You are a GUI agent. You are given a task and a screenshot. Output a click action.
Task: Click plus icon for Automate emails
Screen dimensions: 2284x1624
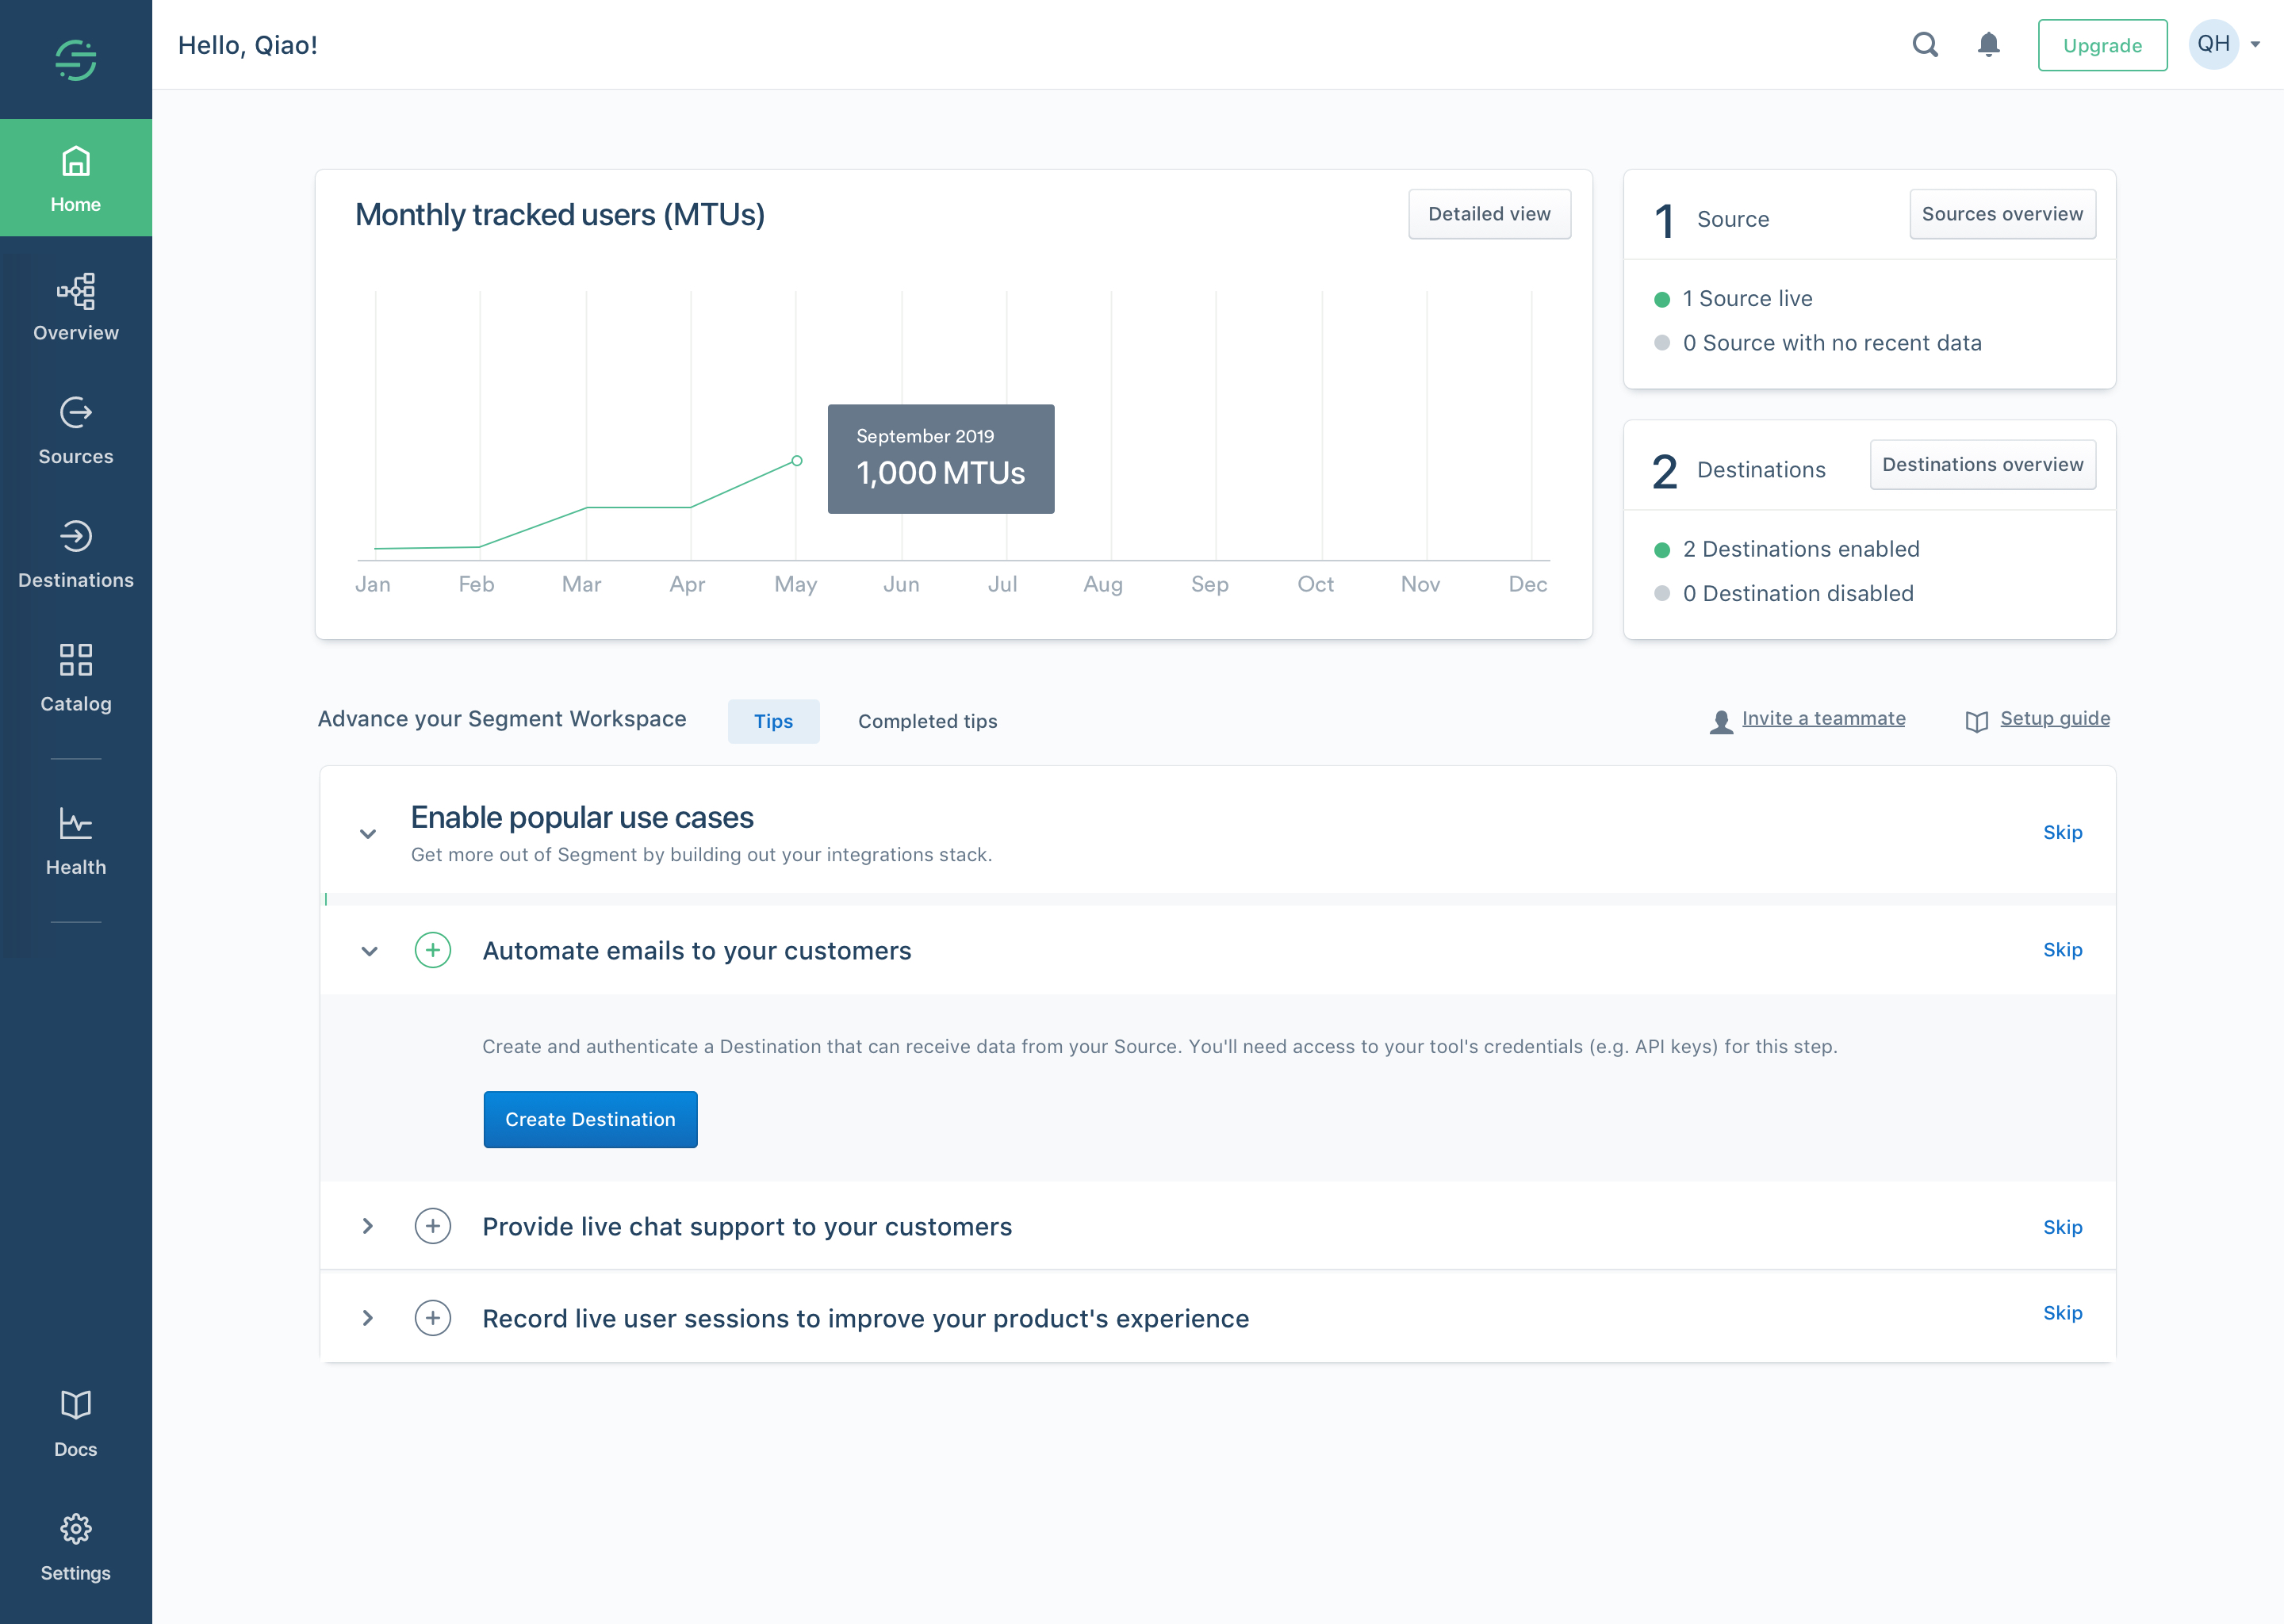[x=432, y=950]
